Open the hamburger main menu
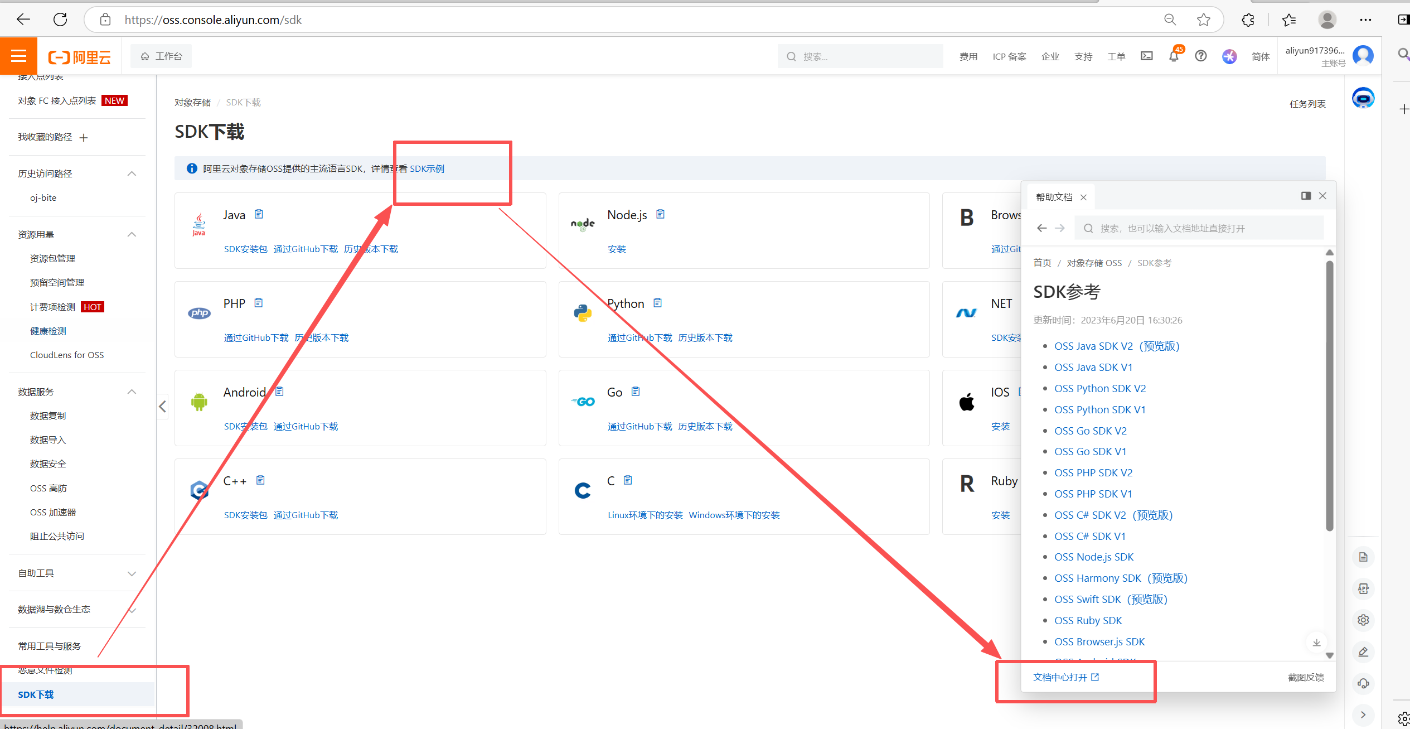Viewport: 1410px width, 729px height. (x=18, y=56)
